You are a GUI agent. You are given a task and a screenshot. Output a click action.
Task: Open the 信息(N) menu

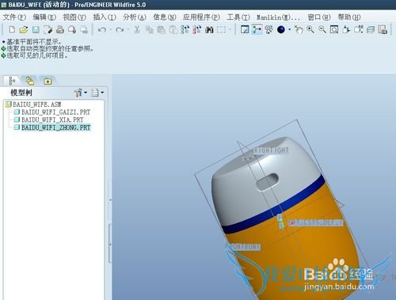165,17
